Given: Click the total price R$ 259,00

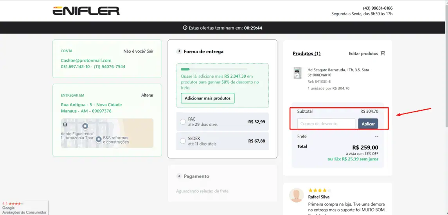Looking at the screenshot, I should point(365,147).
